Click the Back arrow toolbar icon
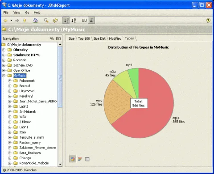214x174 pixels. [x=5, y=21]
